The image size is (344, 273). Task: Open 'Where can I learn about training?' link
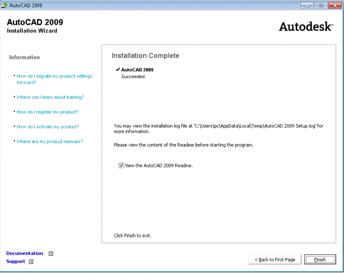[50, 97]
